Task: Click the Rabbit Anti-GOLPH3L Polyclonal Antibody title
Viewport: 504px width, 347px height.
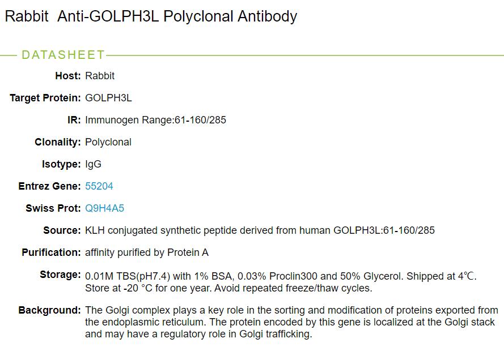Action: click(151, 16)
